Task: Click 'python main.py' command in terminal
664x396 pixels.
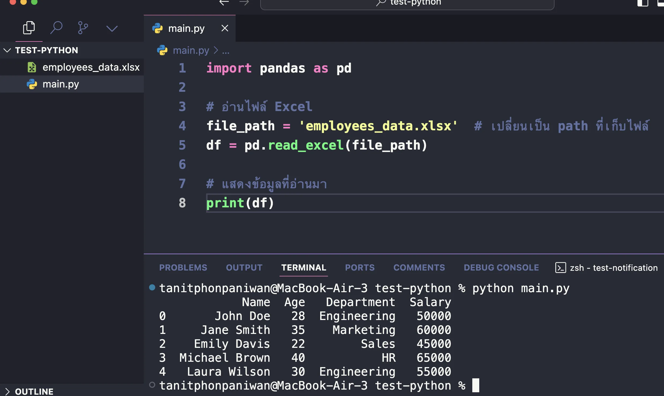Action: coord(521,288)
